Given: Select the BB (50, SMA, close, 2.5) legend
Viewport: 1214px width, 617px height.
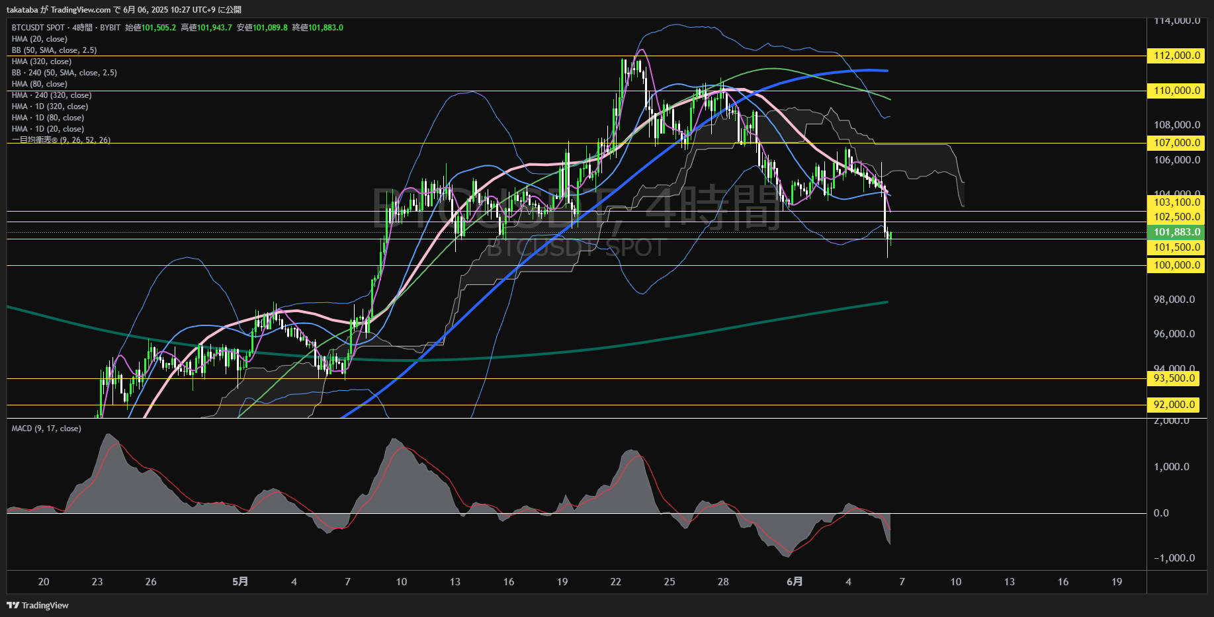Looking at the screenshot, I should coord(54,50).
